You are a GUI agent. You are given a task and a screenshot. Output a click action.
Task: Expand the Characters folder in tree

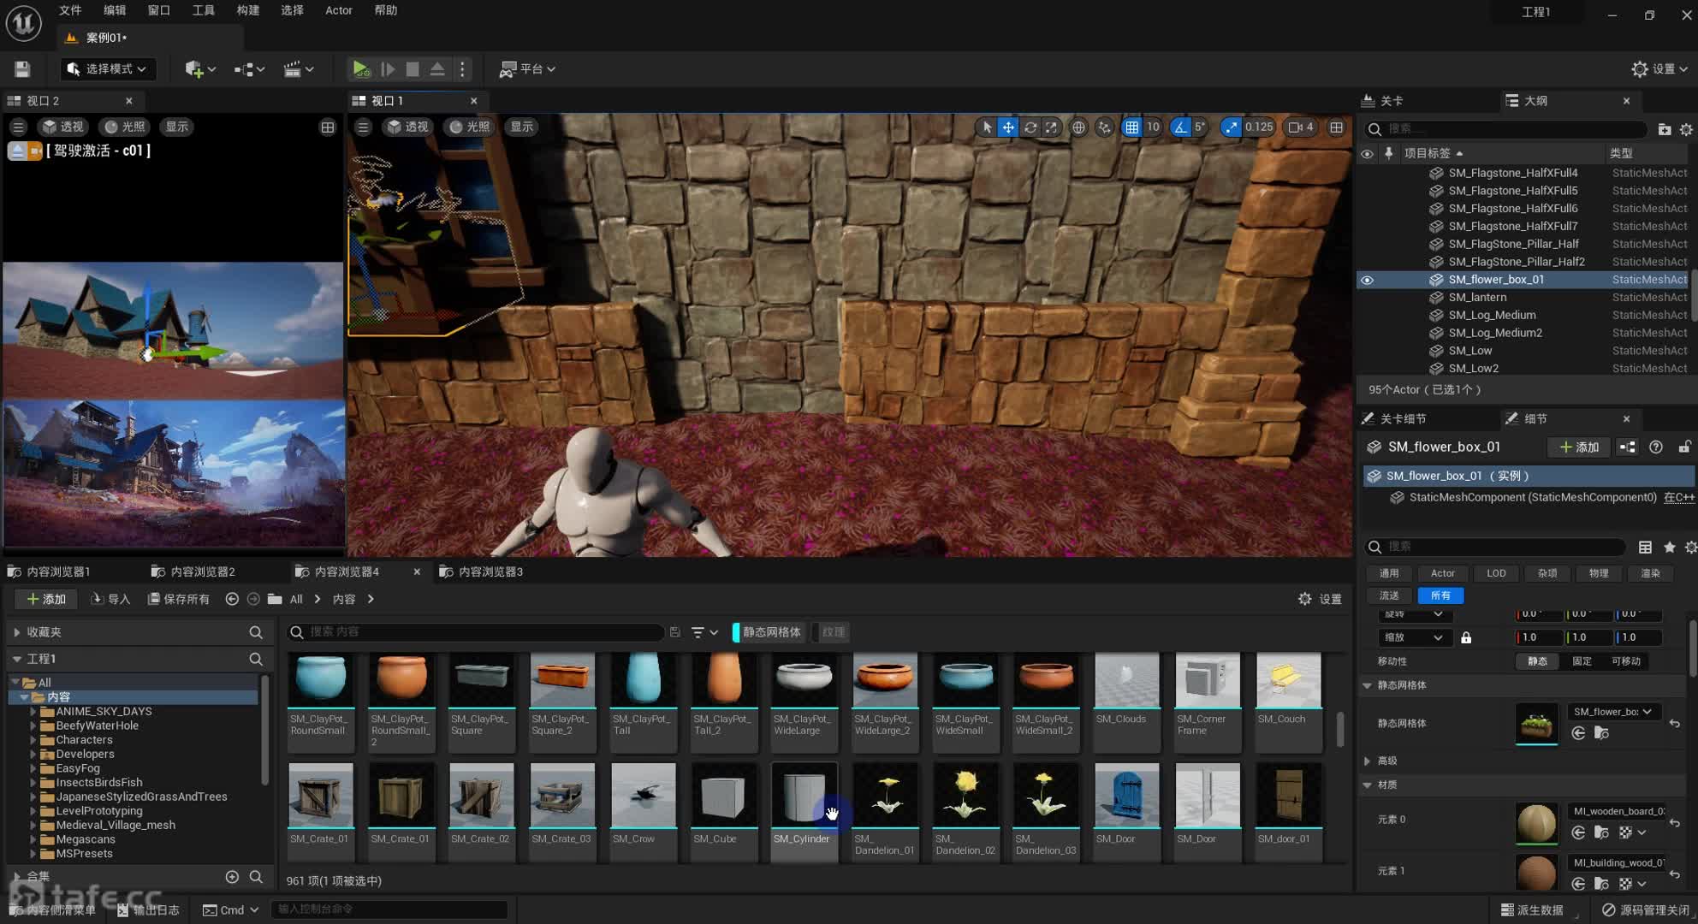tap(33, 740)
